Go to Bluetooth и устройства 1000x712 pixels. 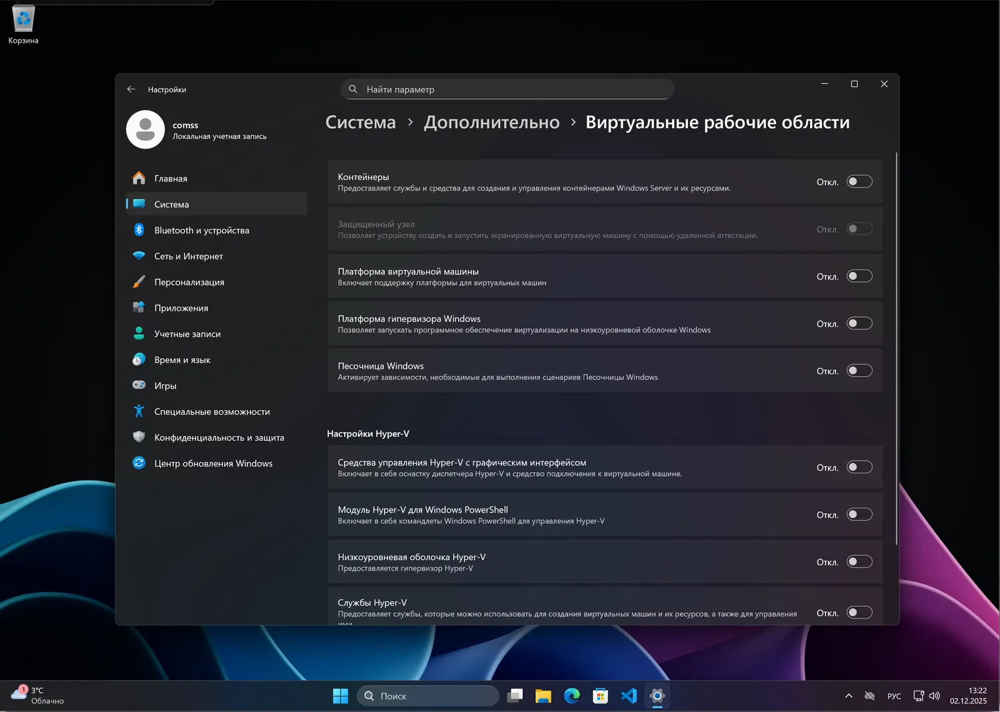pos(217,230)
